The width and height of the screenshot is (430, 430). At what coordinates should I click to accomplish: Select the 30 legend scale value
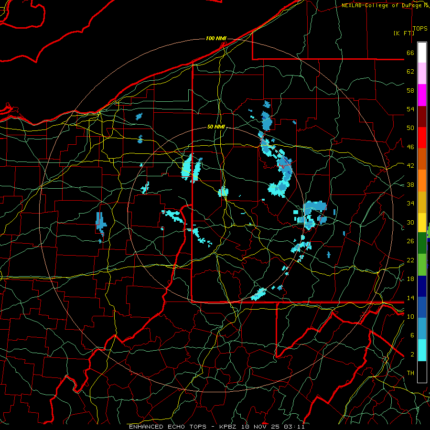point(410,222)
